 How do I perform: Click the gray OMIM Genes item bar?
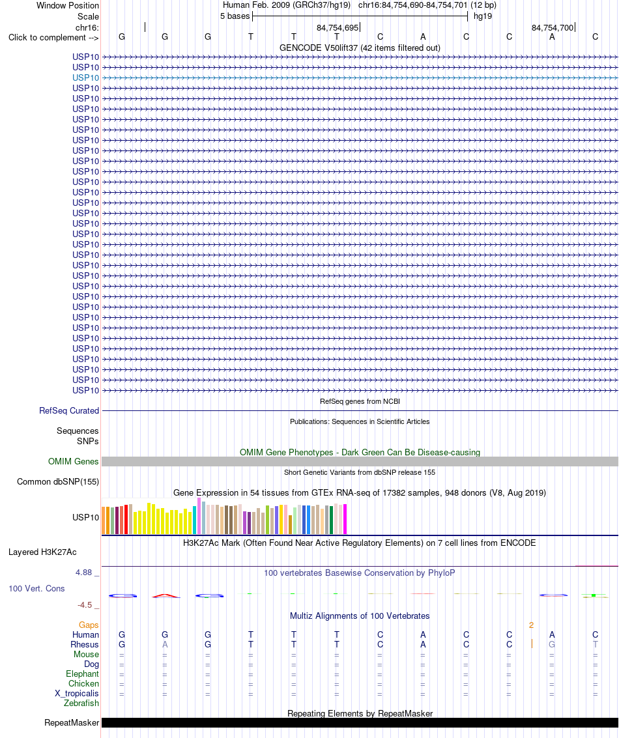(x=360, y=461)
